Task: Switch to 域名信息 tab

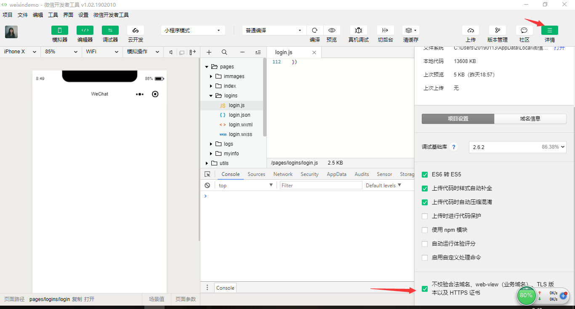Action: tap(530, 119)
